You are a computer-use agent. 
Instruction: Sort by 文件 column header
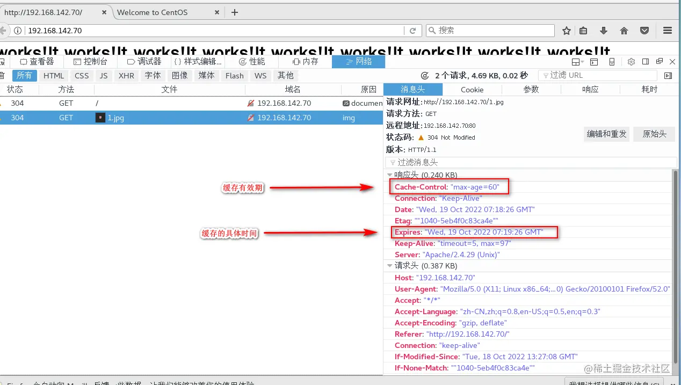(x=169, y=90)
